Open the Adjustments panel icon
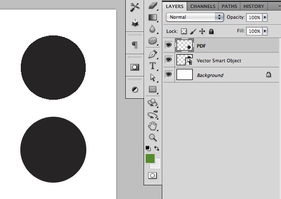The width and height of the screenshot is (281, 199). (x=135, y=90)
